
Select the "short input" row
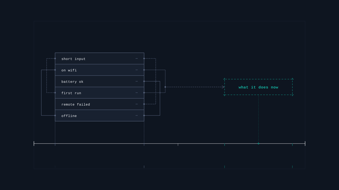click(99, 59)
